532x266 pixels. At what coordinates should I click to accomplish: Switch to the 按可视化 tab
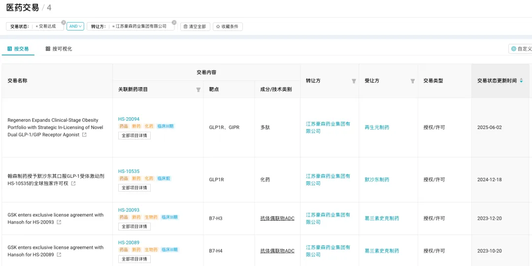(x=59, y=49)
